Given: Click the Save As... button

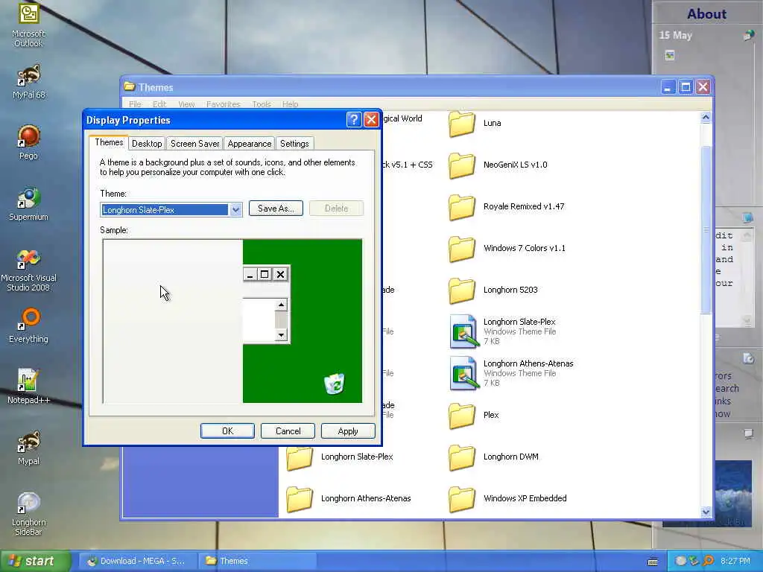Looking at the screenshot, I should pyautogui.click(x=276, y=209).
